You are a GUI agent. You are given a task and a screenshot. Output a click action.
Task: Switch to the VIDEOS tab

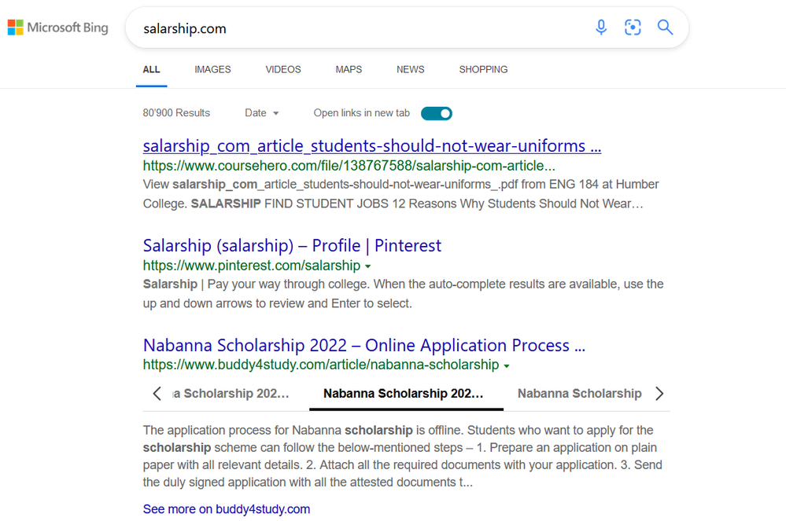(x=283, y=69)
